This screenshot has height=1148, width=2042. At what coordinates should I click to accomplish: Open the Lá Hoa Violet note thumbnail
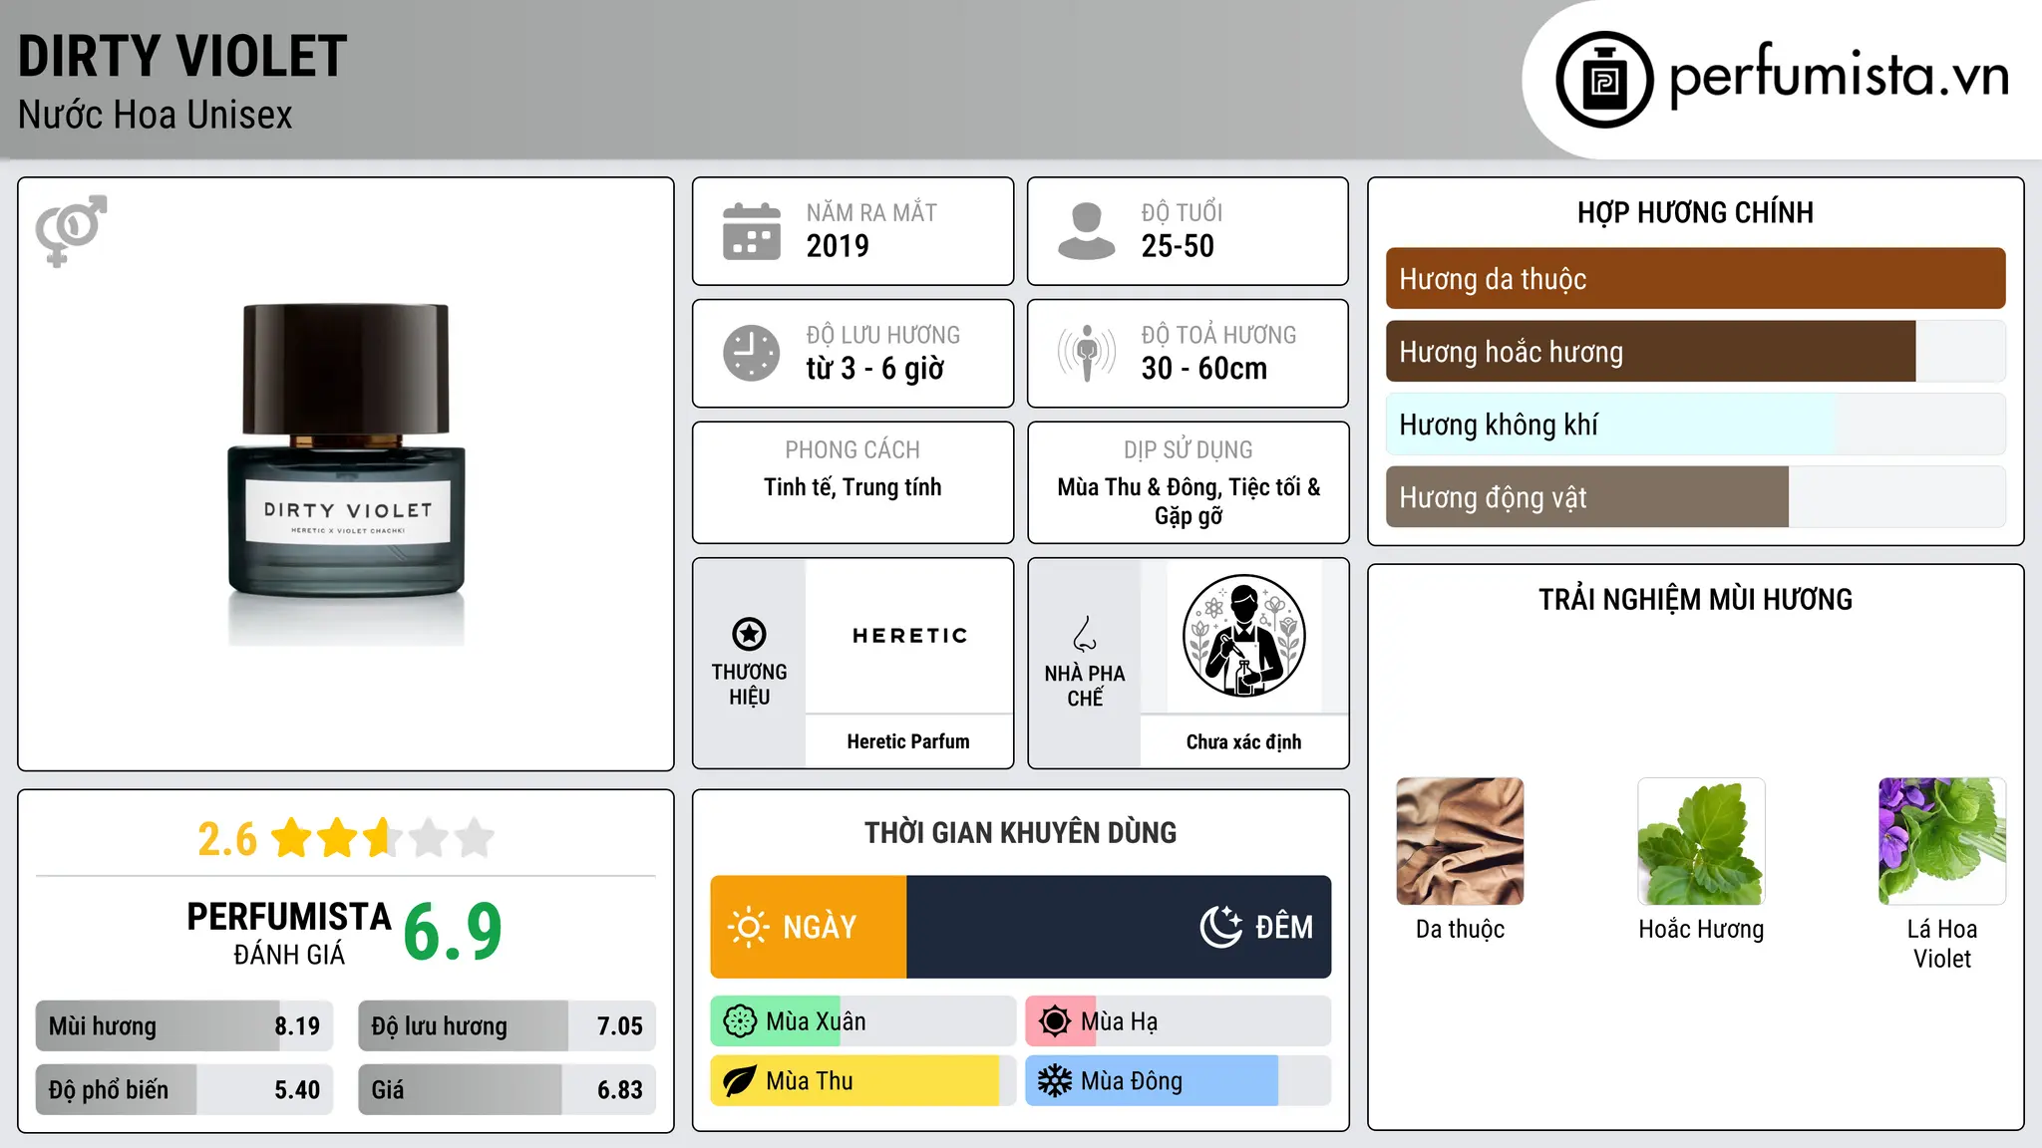tap(1942, 841)
